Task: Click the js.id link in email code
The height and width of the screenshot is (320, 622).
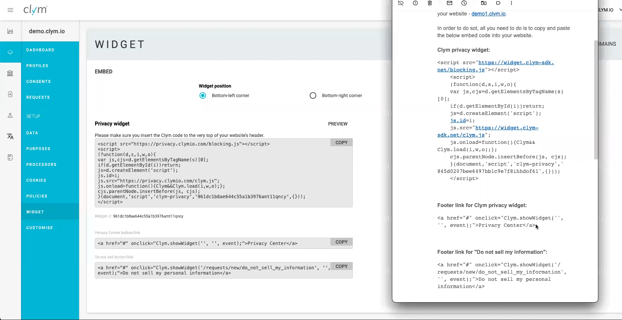Action: pos(458,120)
